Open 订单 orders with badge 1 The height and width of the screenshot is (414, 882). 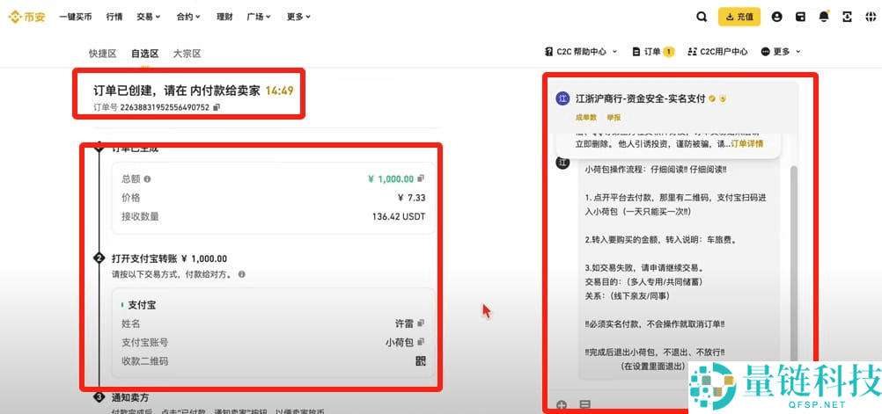coord(653,52)
